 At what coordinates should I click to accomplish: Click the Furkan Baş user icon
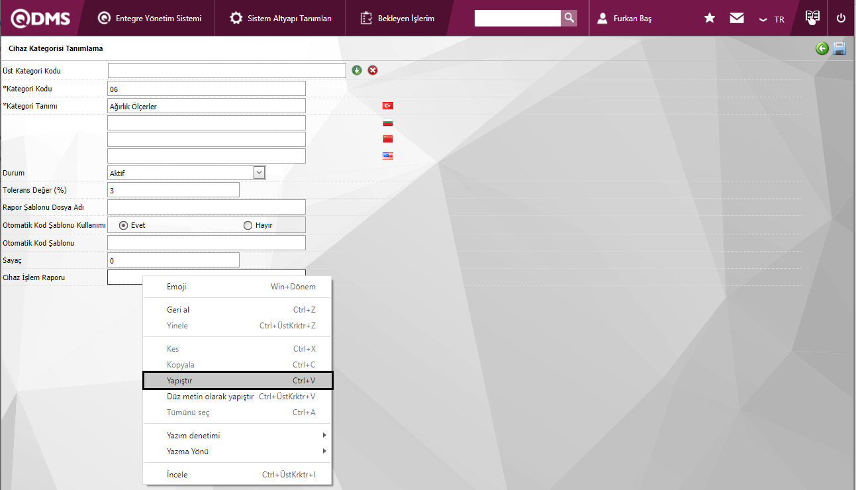(602, 19)
